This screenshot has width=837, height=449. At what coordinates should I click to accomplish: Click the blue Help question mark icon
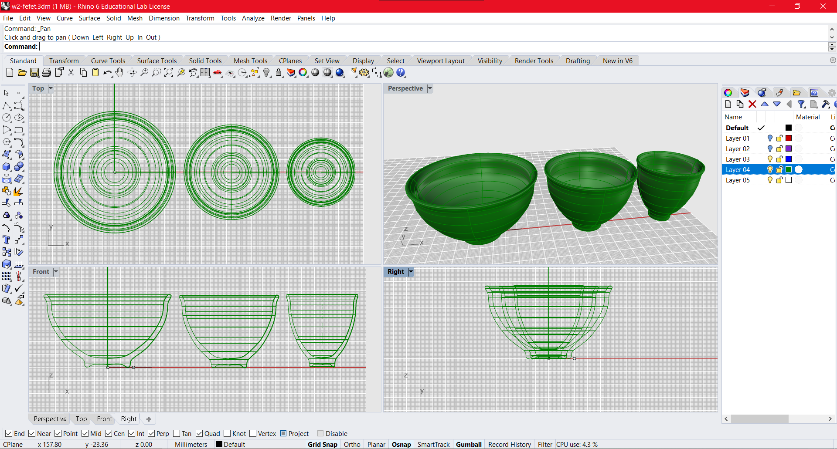coord(401,73)
